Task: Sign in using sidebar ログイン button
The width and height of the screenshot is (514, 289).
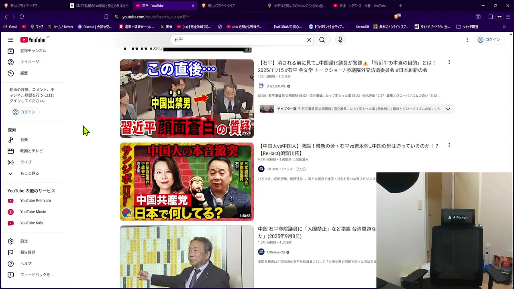Action: click(x=24, y=112)
